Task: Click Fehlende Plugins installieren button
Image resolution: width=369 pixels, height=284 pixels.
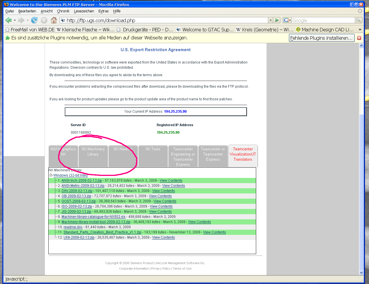Action: [322, 38]
